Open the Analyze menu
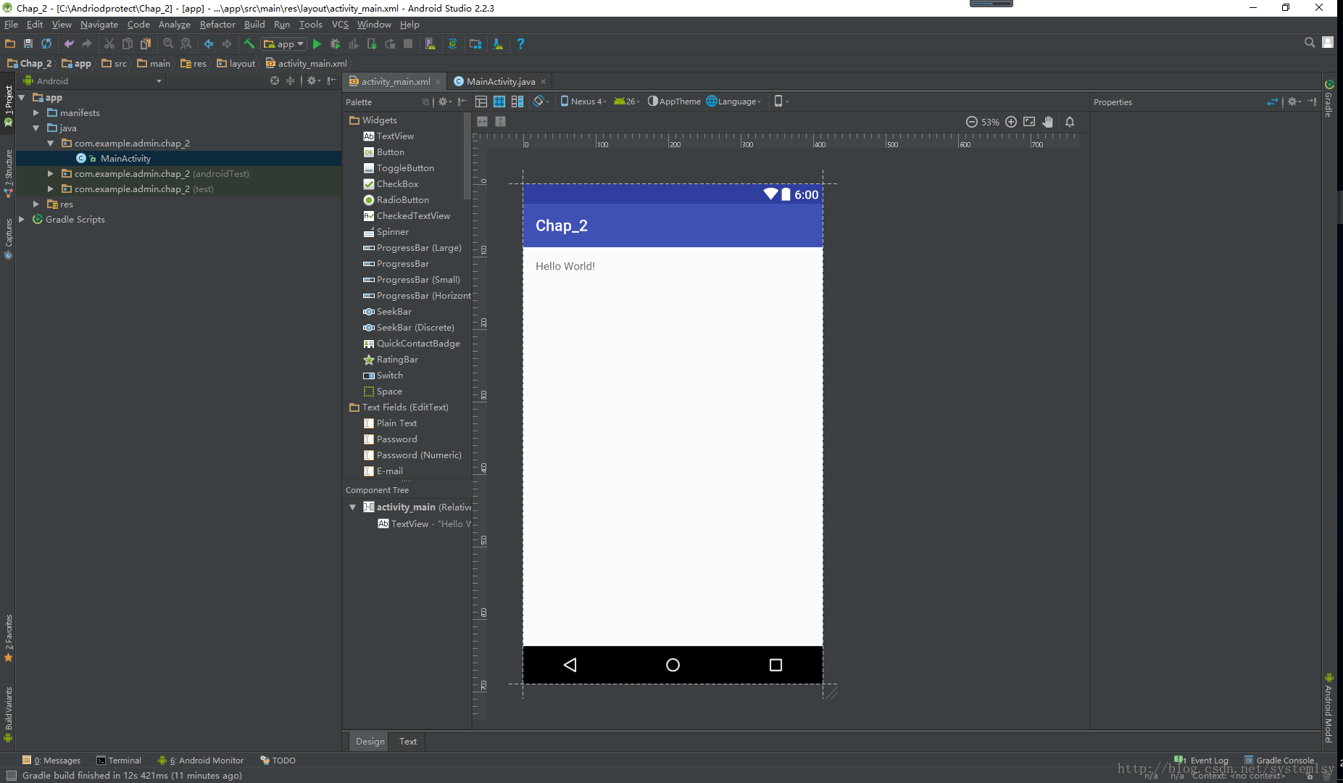The width and height of the screenshot is (1343, 783). pos(174,25)
